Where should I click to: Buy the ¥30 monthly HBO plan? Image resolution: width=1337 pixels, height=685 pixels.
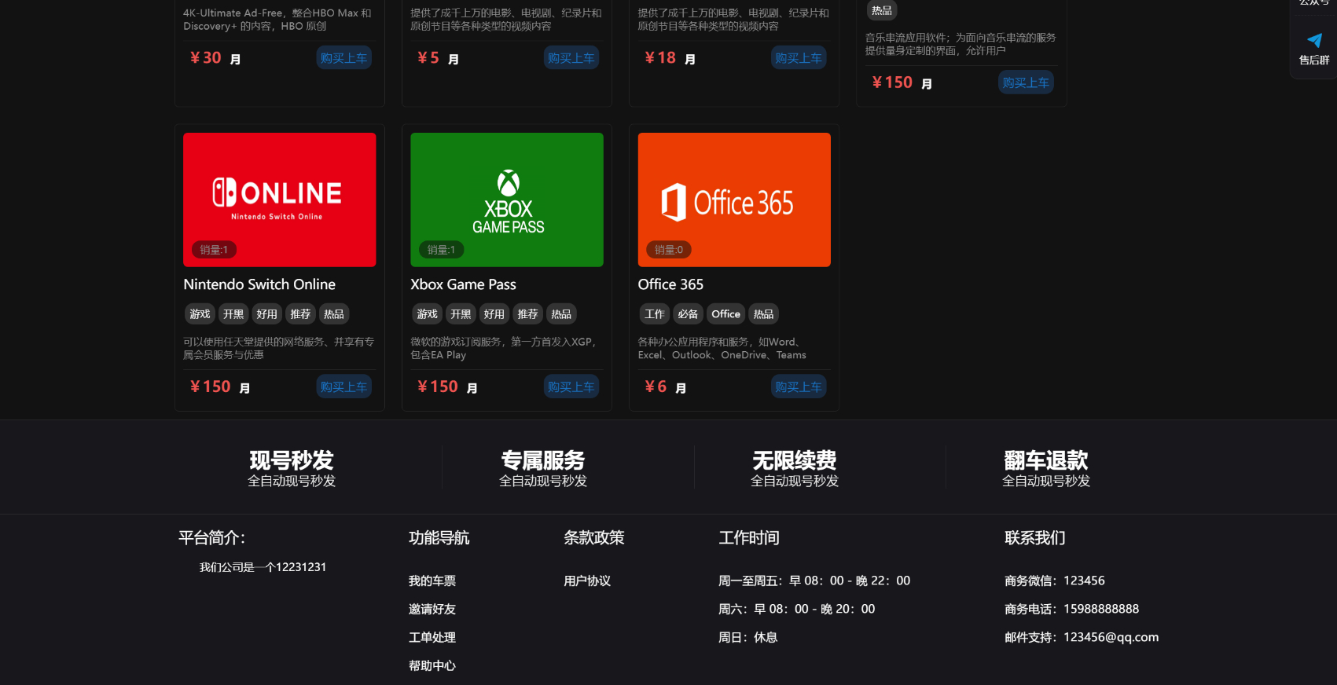(x=343, y=58)
